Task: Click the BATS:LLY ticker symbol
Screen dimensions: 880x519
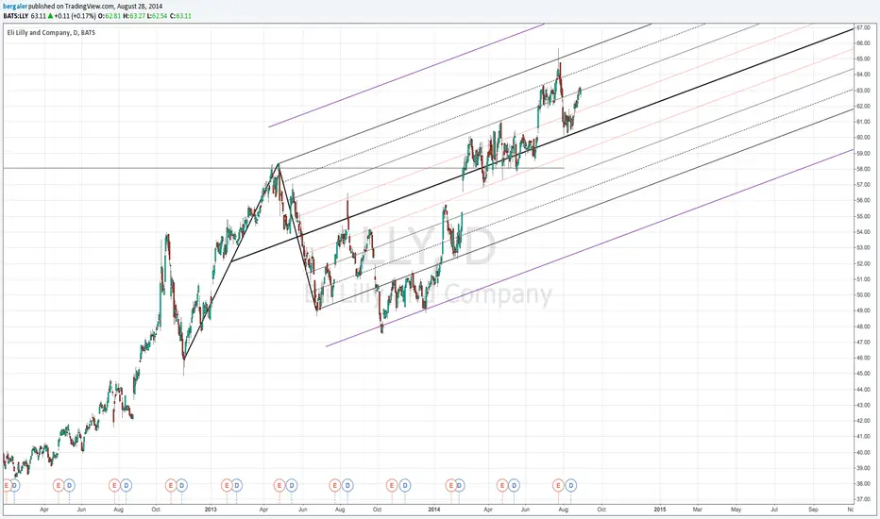Action: (x=16, y=16)
